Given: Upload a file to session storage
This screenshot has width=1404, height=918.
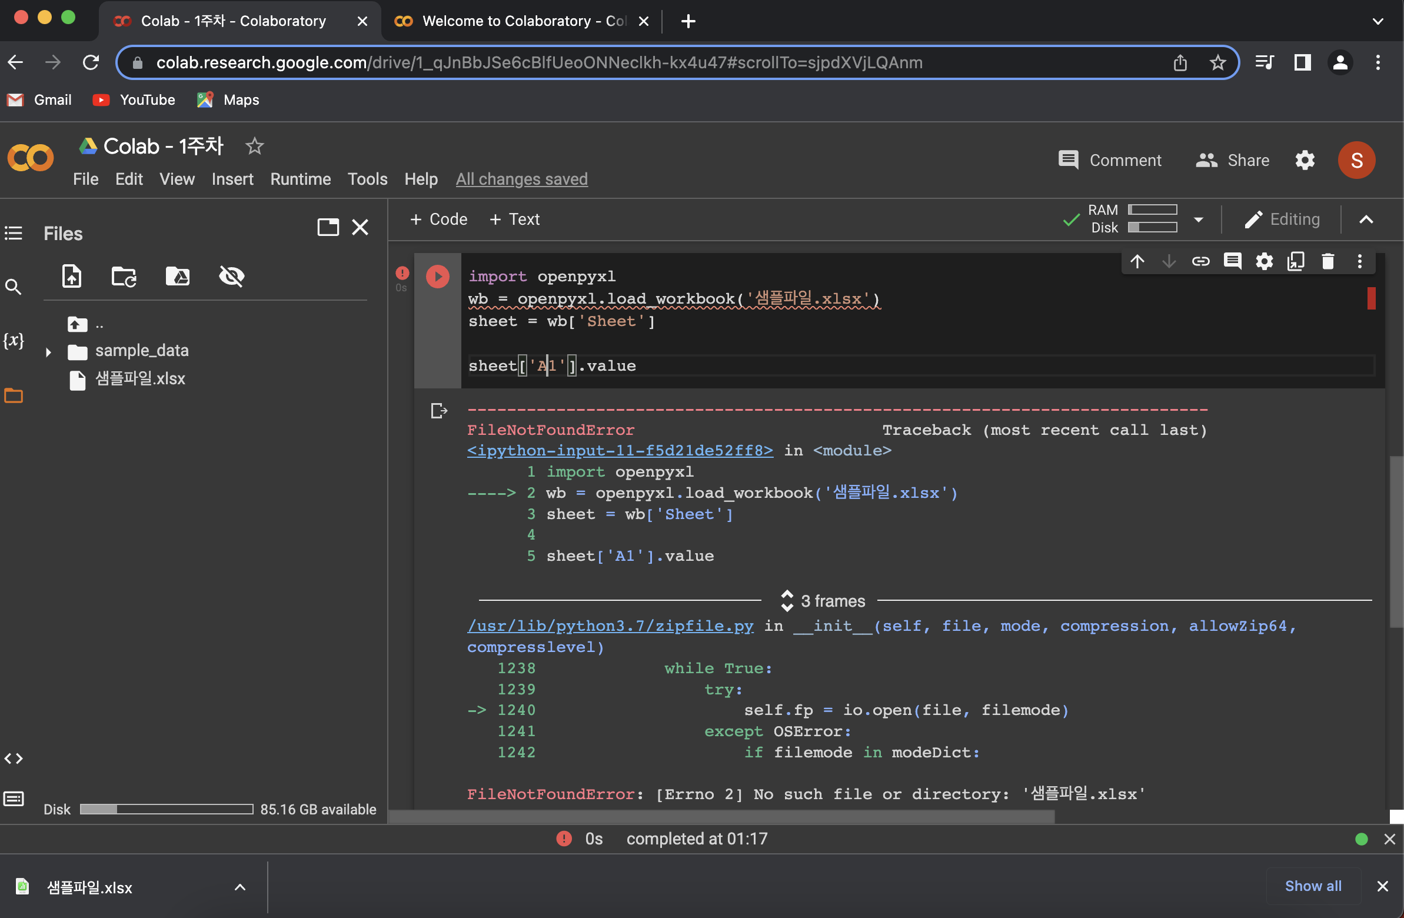Looking at the screenshot, I should pyautogui.click(x=71, y=276).
